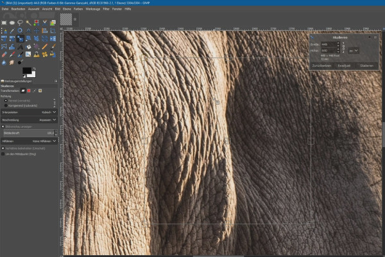This screenshot has height=257, width=385.
Task: Set transformation target to layer
Action: click(23, 91)
